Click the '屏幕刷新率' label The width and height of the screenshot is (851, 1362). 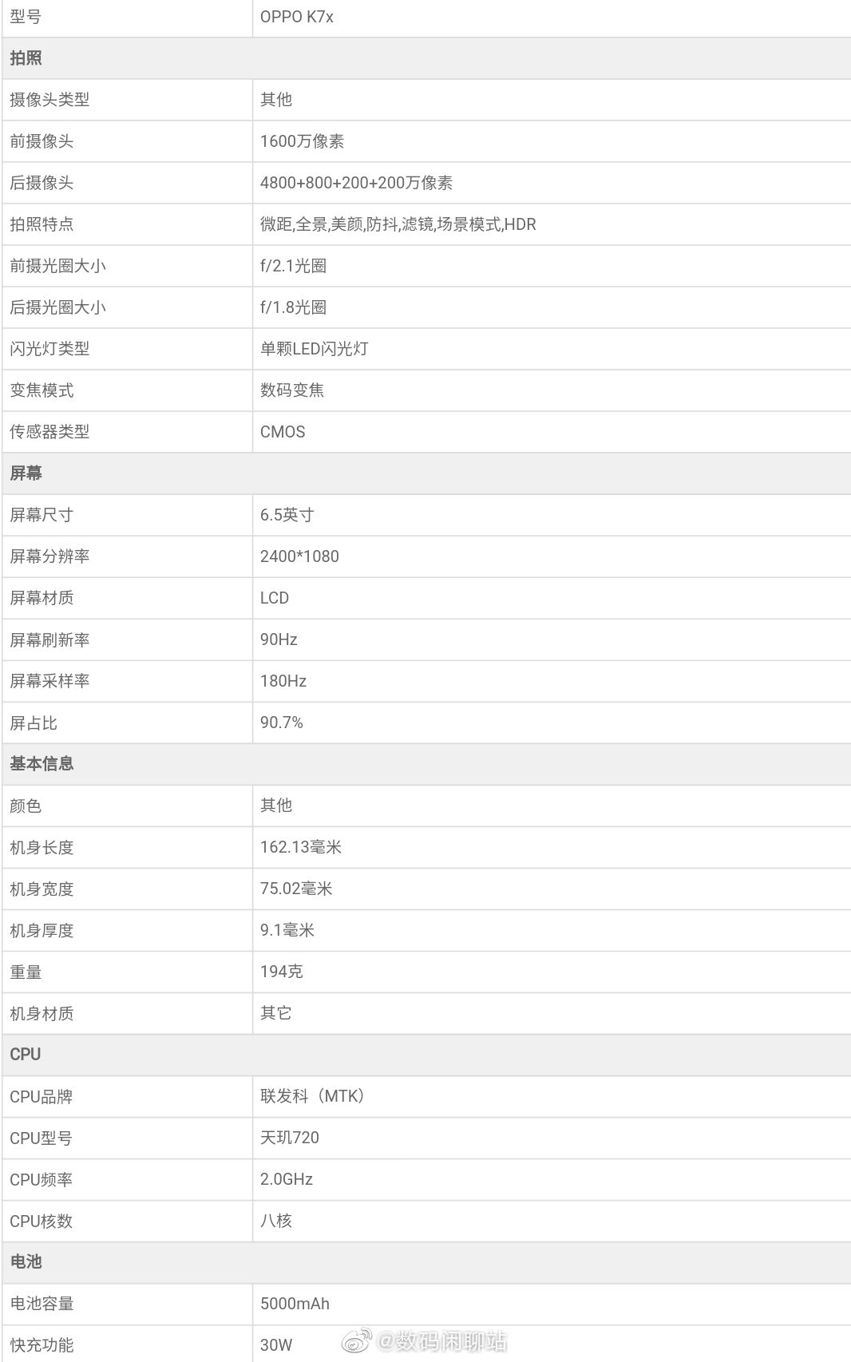point(49,639)
